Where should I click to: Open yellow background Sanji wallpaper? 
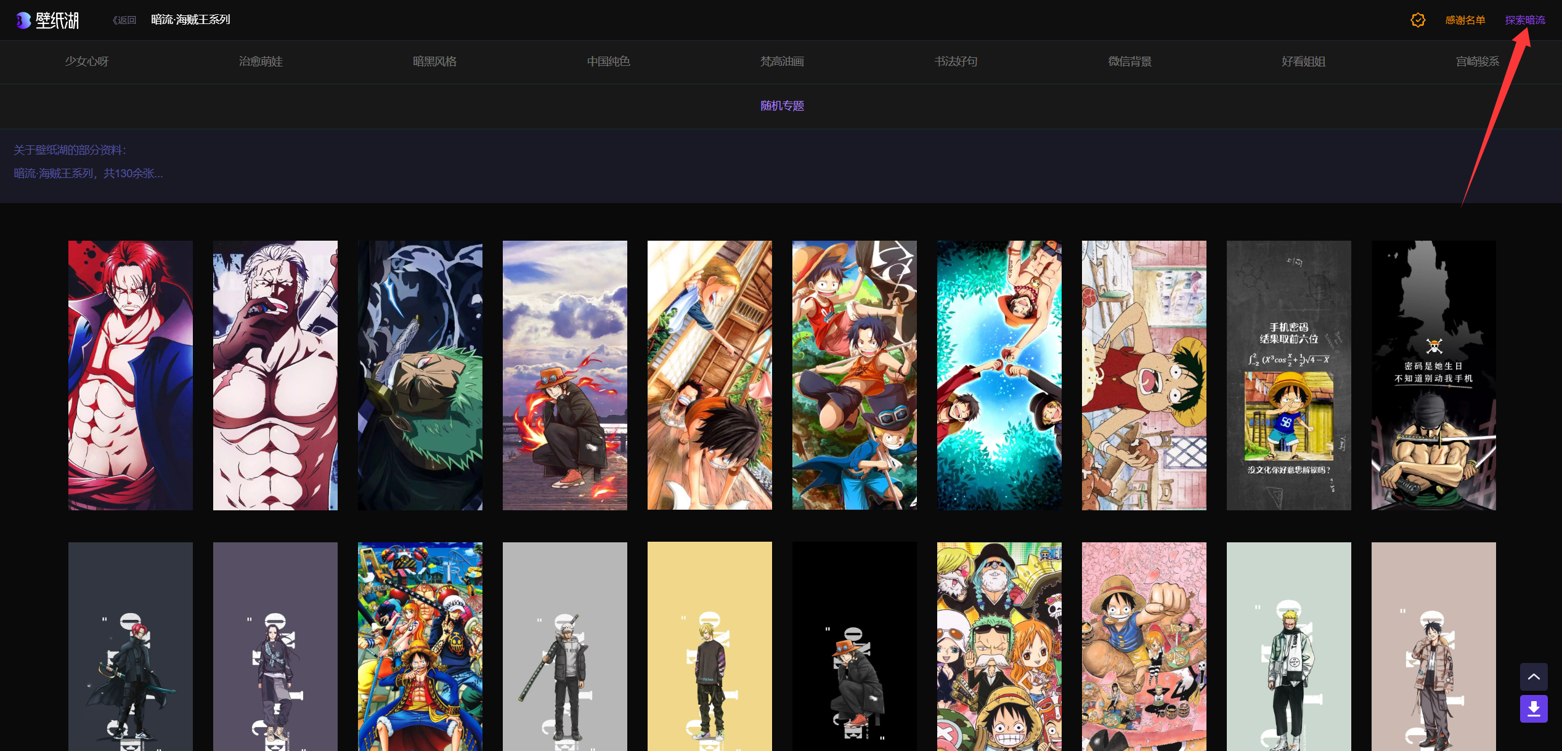click(x=710, y=646)
